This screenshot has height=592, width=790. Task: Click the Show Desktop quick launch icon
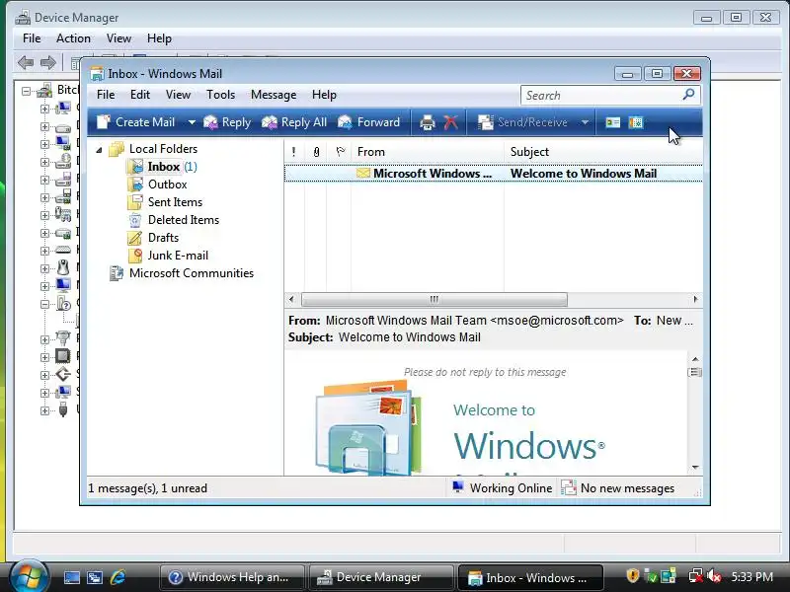71,577
